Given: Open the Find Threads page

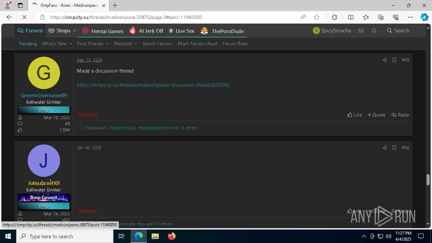Looking at the screenshot, I should tap(90, 44).
